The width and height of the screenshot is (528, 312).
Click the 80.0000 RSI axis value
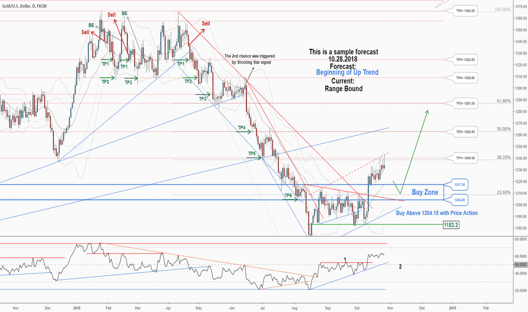(521, 239)
